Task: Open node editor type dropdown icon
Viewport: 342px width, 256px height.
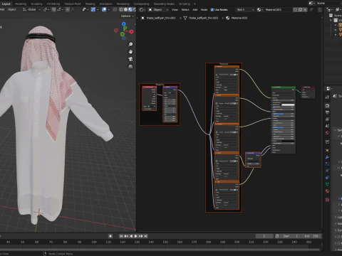Action: point(142,9)
